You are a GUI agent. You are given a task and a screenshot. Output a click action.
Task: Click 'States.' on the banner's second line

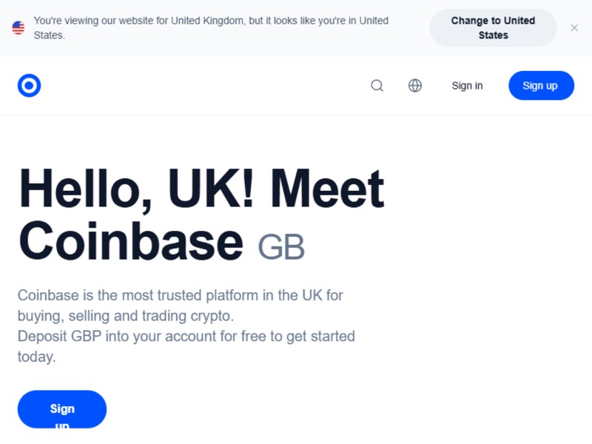tap(49, 35)
